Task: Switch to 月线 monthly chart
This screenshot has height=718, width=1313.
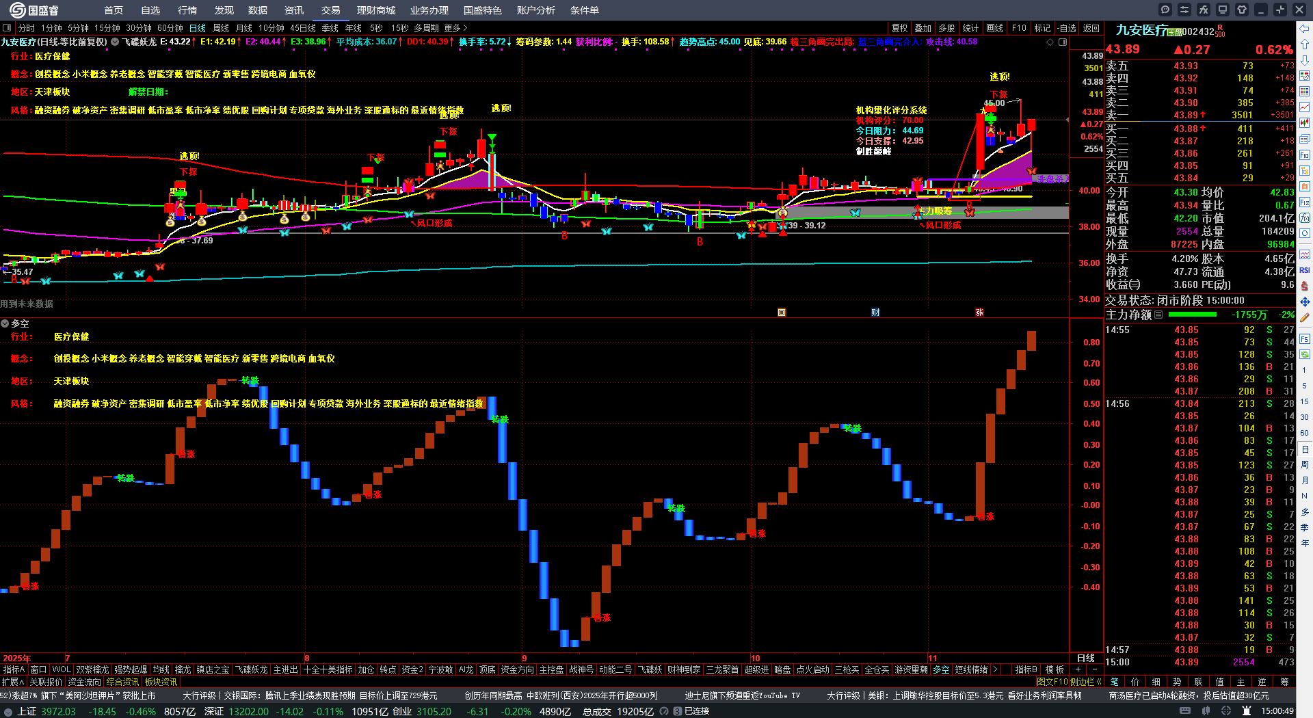Action: tap(244, 28)
